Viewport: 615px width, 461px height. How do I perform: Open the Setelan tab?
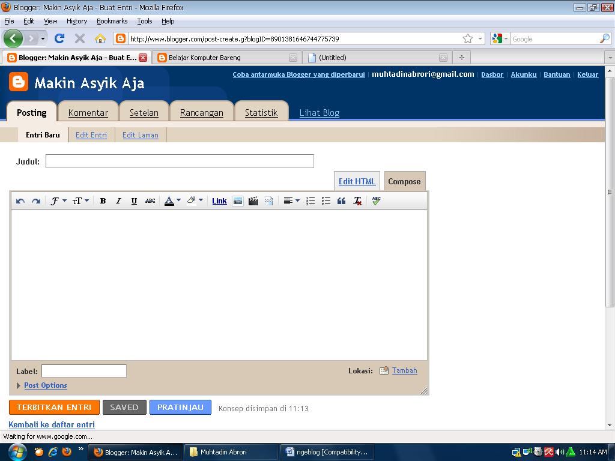tap(144, 113)
